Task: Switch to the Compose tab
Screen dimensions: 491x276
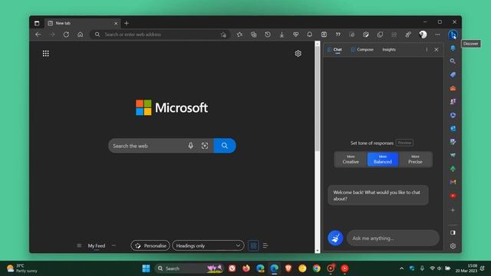Action: pos(362,49)
